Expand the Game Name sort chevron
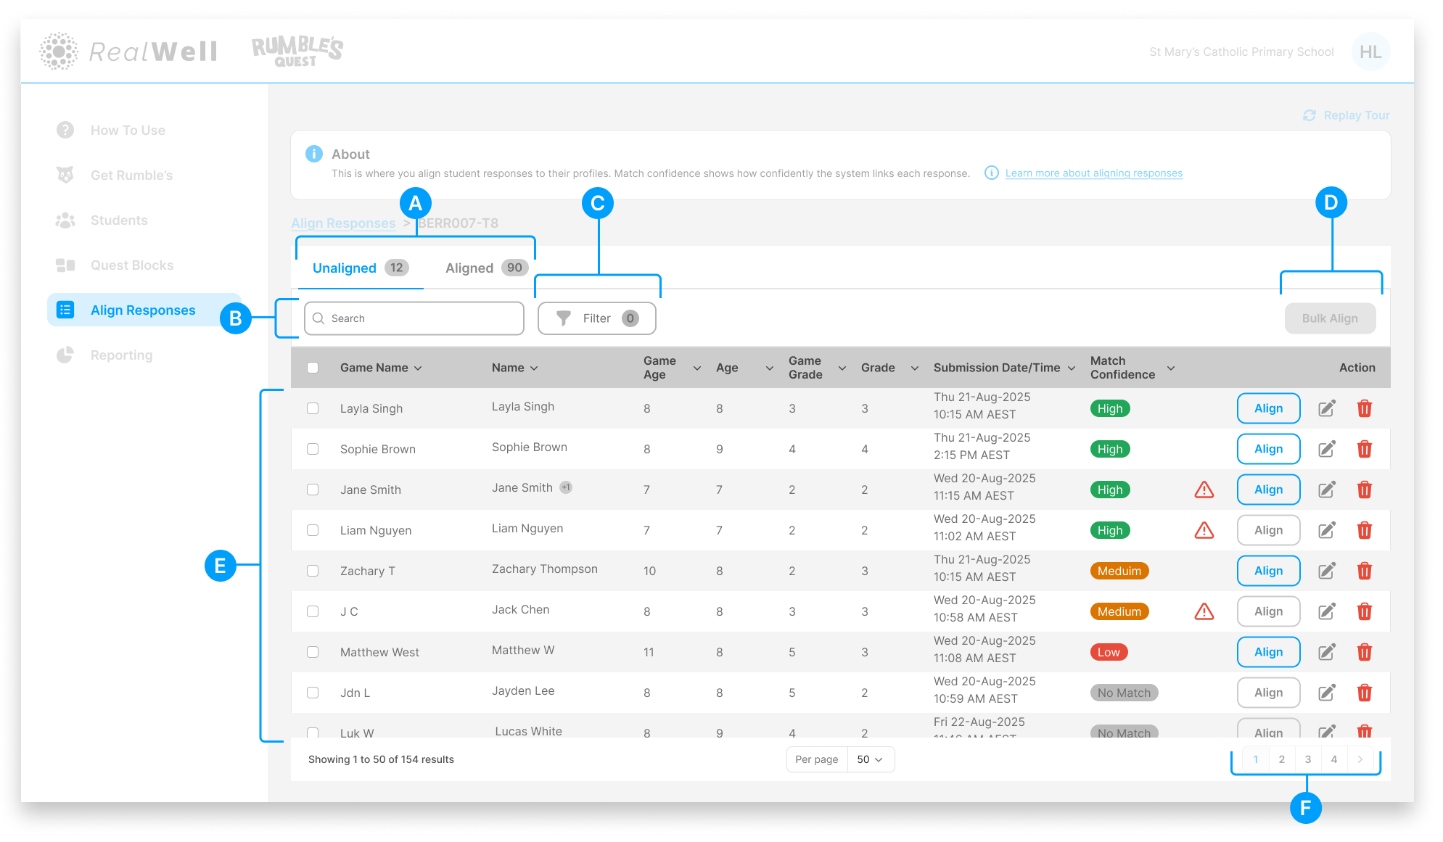Screen dimensions: 1443x842 tap(419, 368)
